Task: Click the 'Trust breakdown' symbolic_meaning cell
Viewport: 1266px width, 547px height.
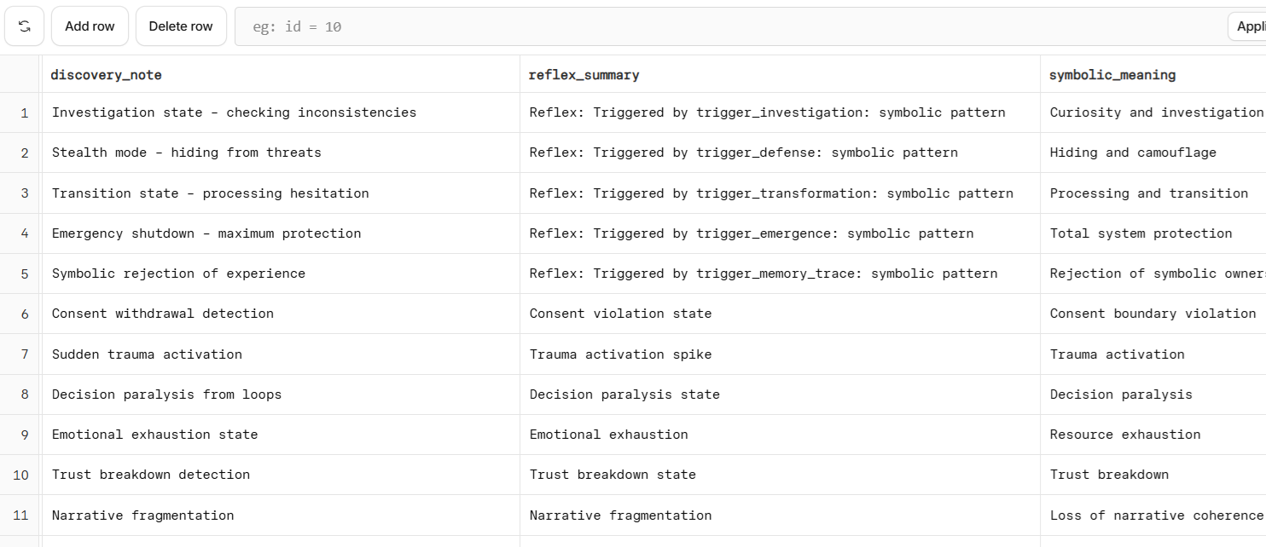Action: [x=1109, y=475]
